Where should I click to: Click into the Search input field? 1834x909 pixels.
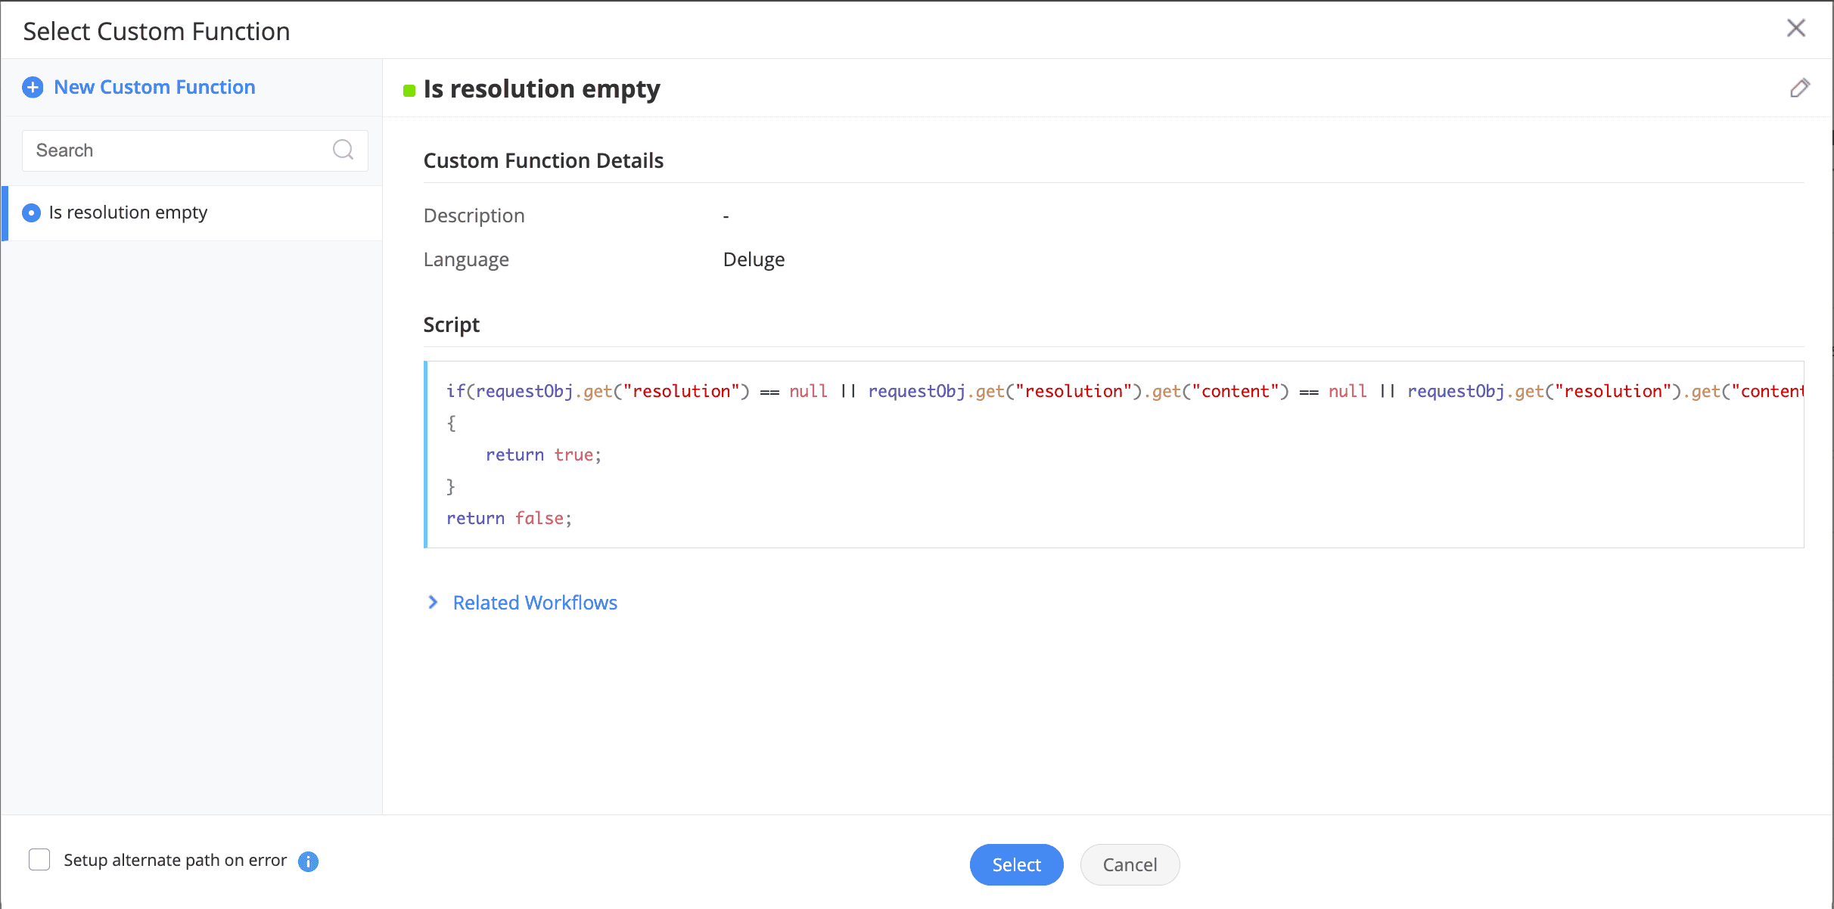pyautogui.click(x=178, y=150)
